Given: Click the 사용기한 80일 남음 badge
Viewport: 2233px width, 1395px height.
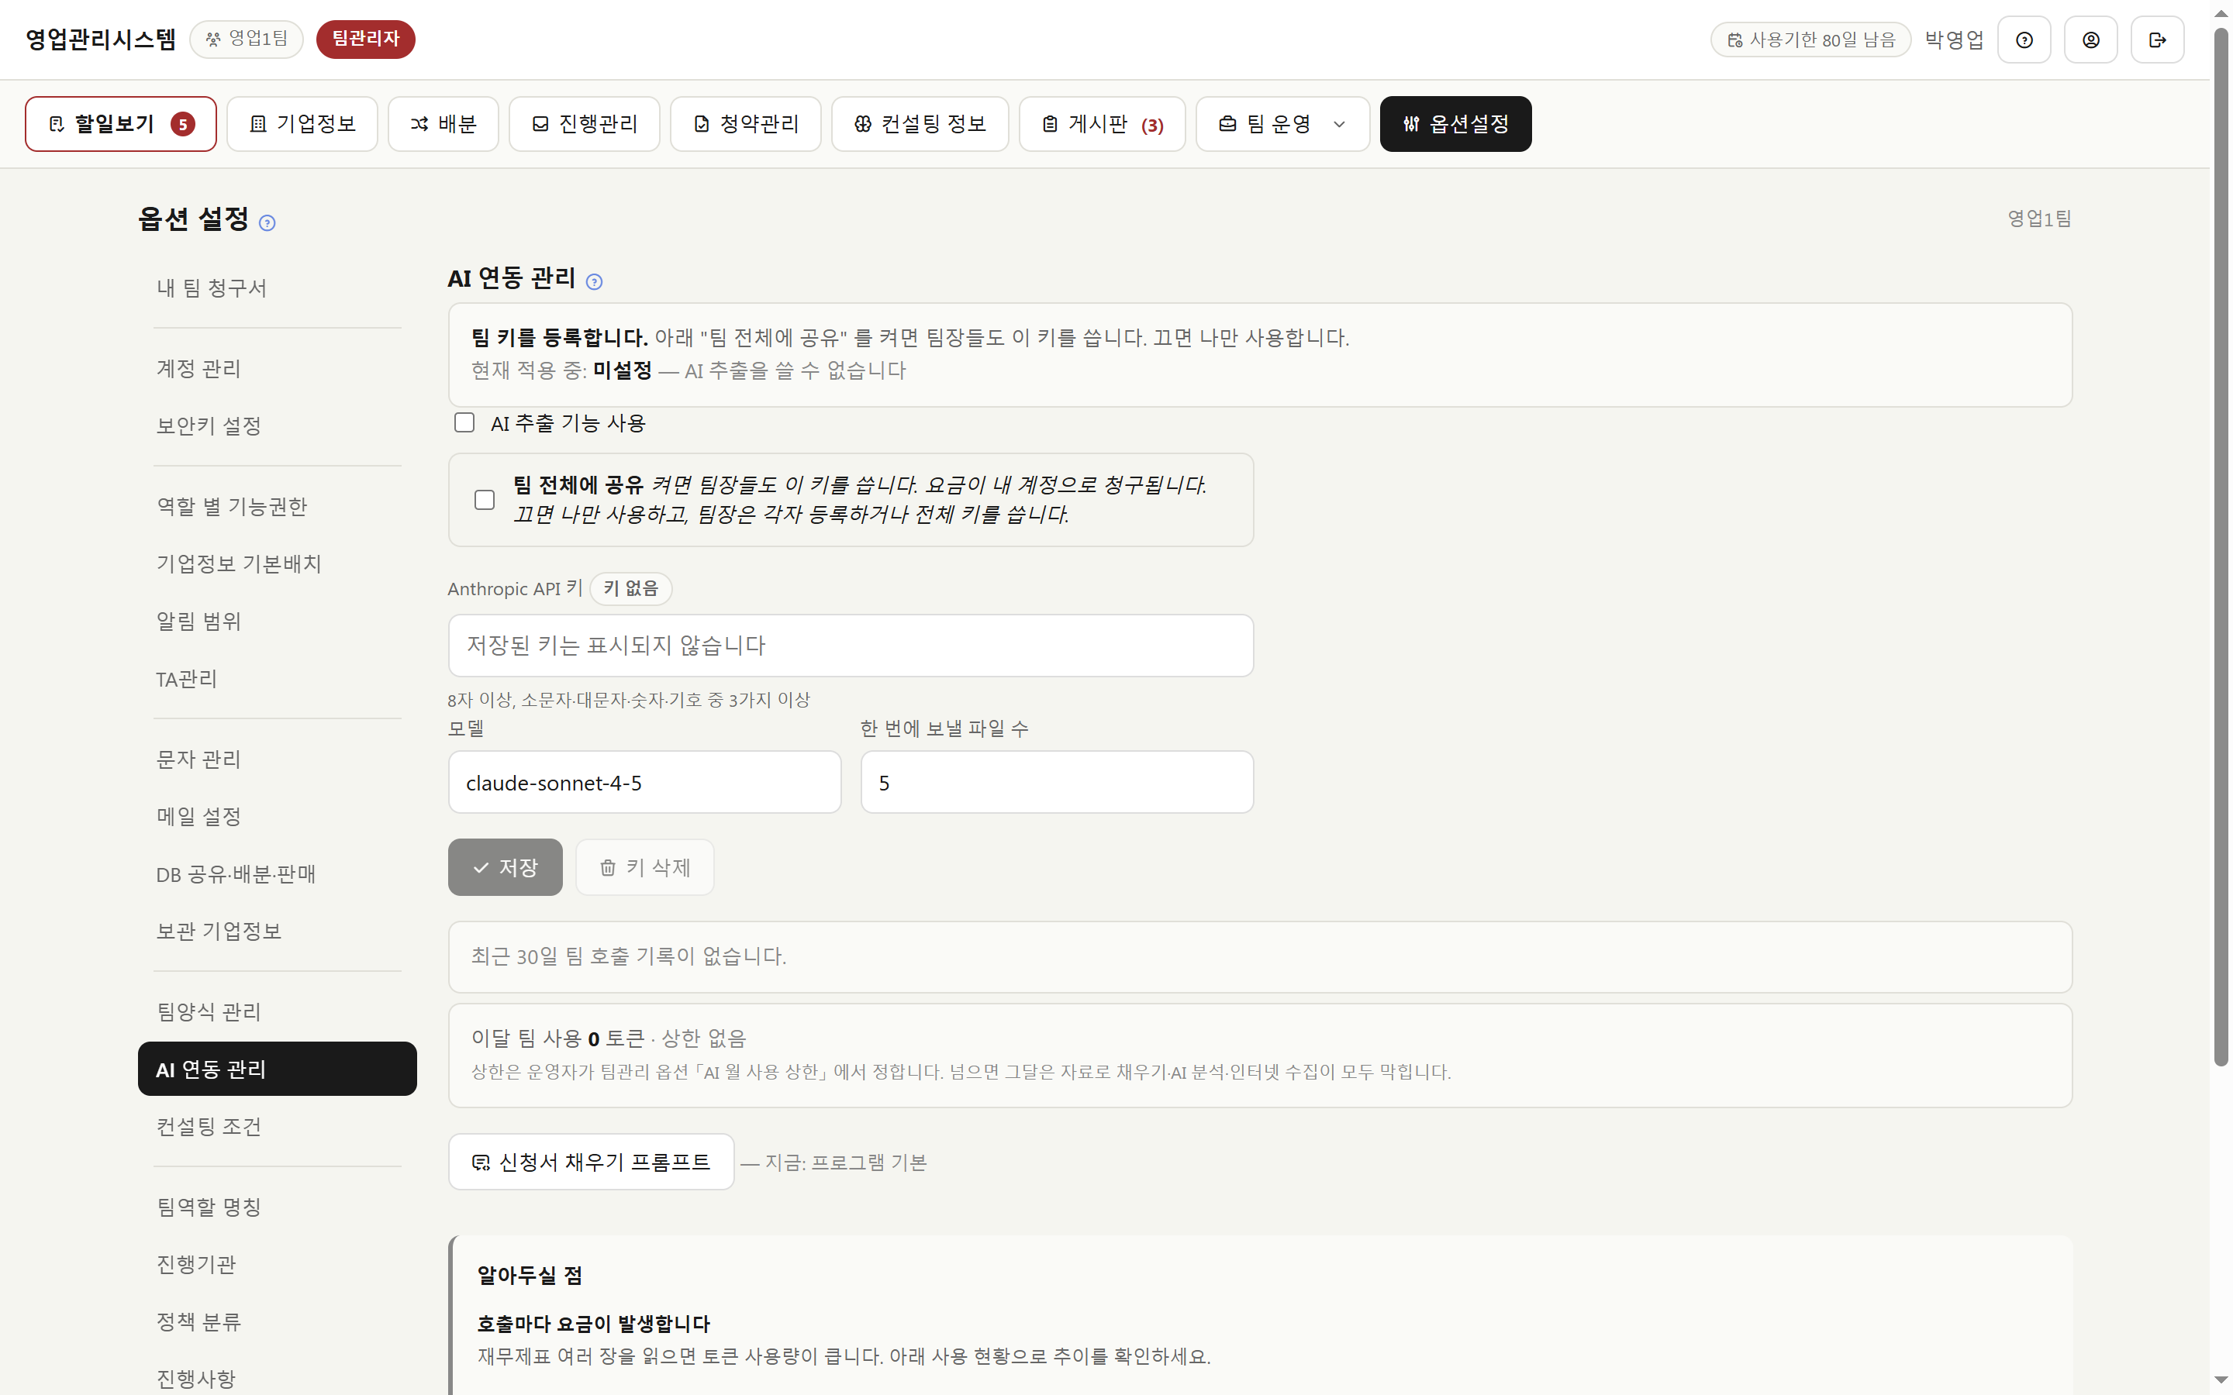Looking at the screenshot, I should [1810, 40].
